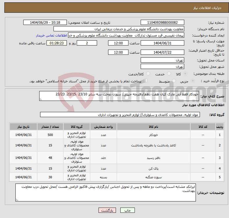Screen dimensions: 229x218
Task: Click the remaining time 01:28:23 field
Action: [57, 43]
